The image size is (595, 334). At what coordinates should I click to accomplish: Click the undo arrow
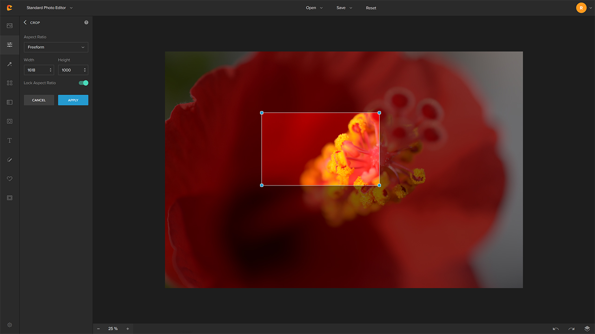click(x=555, y=328)
